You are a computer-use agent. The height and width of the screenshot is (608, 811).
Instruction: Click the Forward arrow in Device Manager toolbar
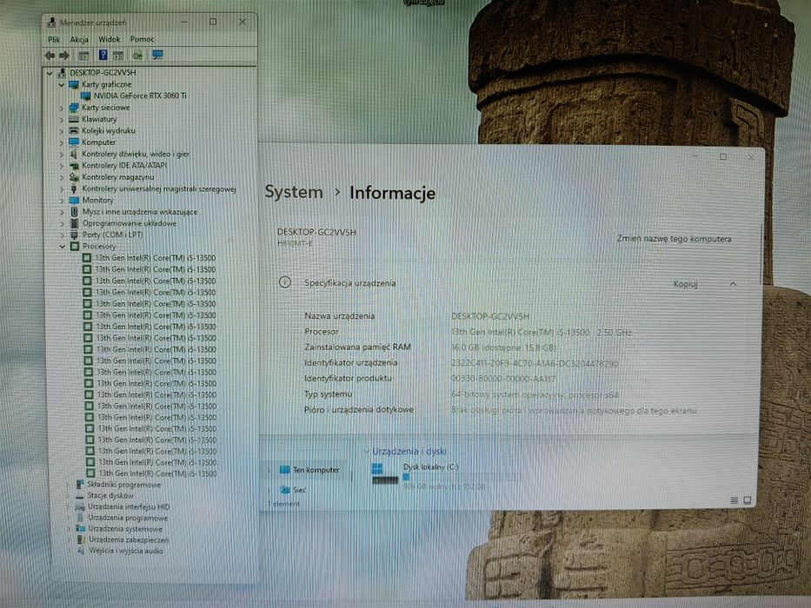[x=64, y=55]
